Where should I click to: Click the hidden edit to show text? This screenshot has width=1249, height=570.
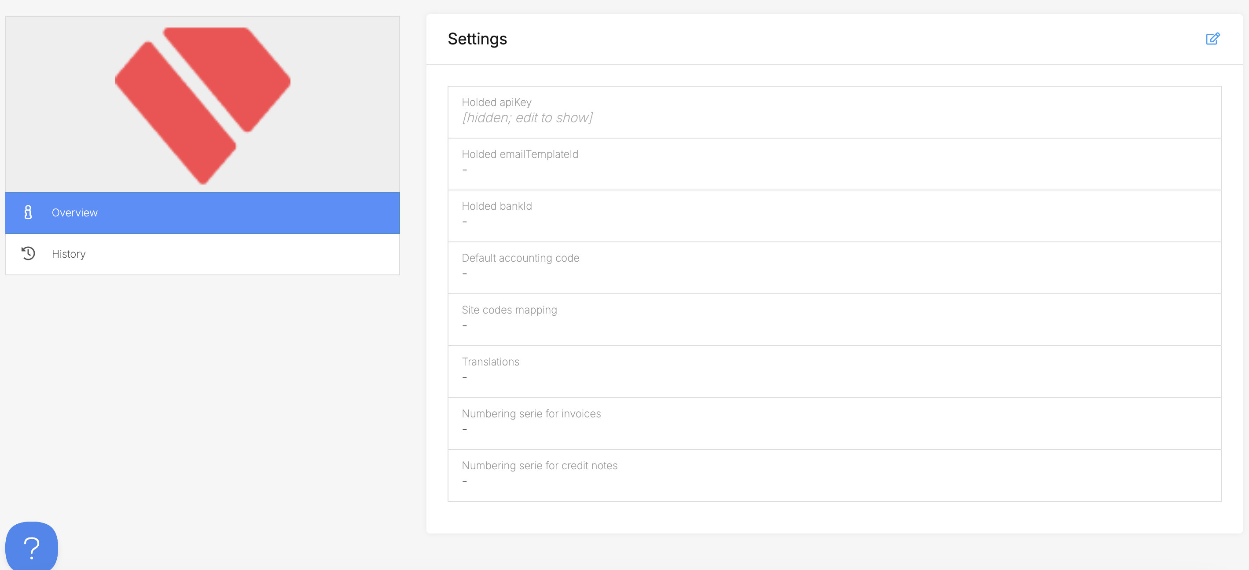(527, 118)
